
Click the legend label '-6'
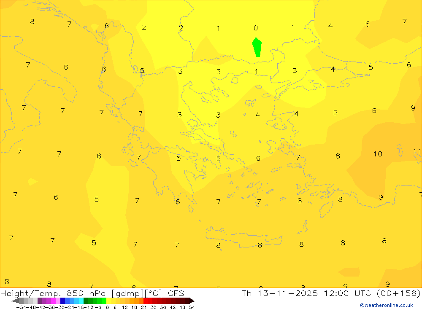(x=98, y=307)
